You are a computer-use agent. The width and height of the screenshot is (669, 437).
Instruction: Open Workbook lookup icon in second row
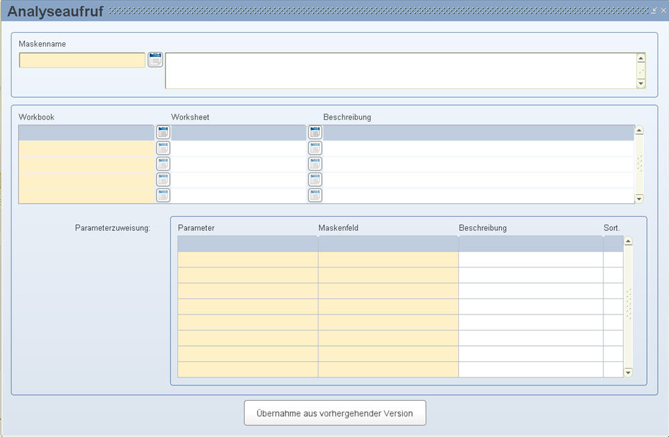pos(163,148)
